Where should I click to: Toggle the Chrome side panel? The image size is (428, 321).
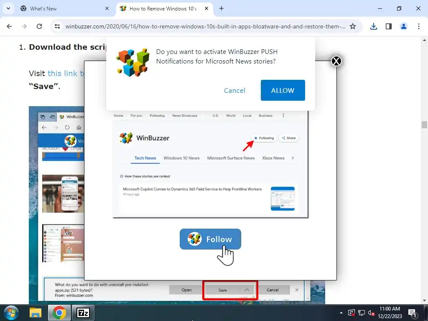tap(388, 26)
